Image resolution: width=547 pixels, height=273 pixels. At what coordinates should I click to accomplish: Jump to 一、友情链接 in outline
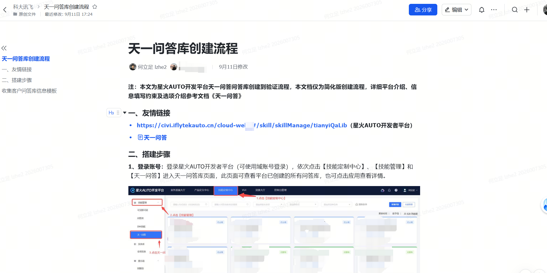pos(17,69)
